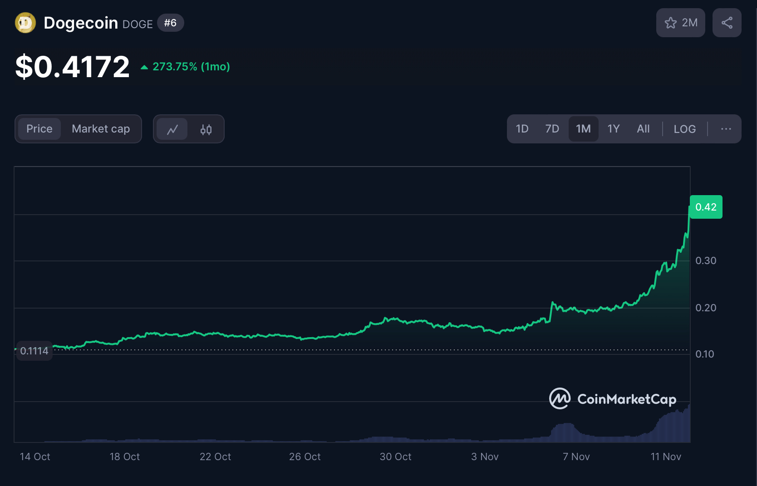The image size is (757, 486).
Task: Switch to line chart view icon
Action: point(172,129)
